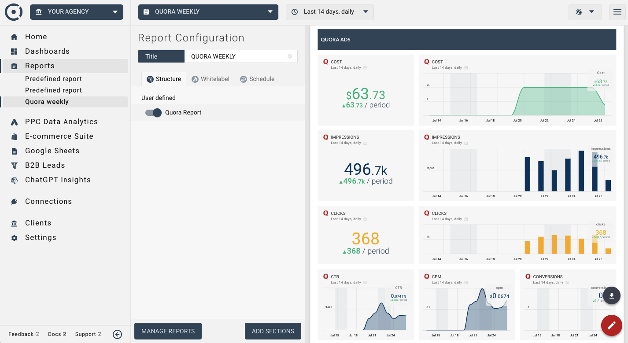Click the CPM chart widget
This screenshot has width=628, height=343.
[467, 305]
